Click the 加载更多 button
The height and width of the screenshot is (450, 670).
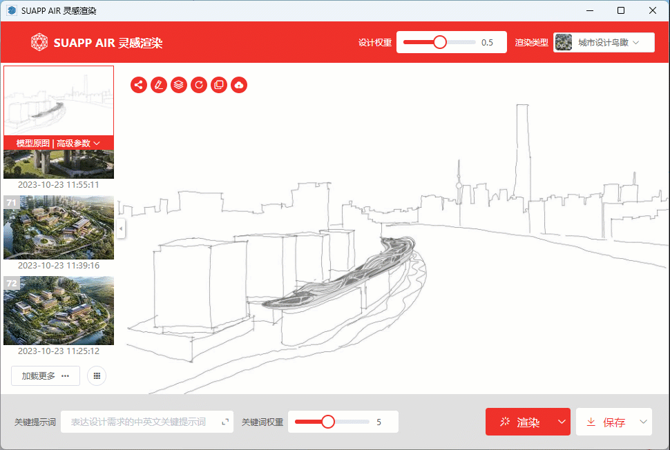tap(46, 375)
